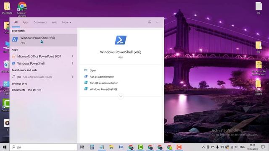Select the 'So starten Sie Chrome im...' folder
Screen dimensions: 269x151
click(x=259, y=68)
